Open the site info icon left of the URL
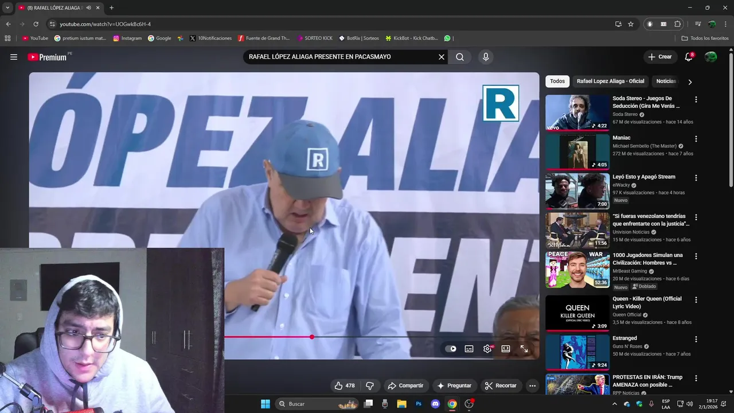This screenshot has height=413, width=734. pyautogui.click(x=52, y=24)
